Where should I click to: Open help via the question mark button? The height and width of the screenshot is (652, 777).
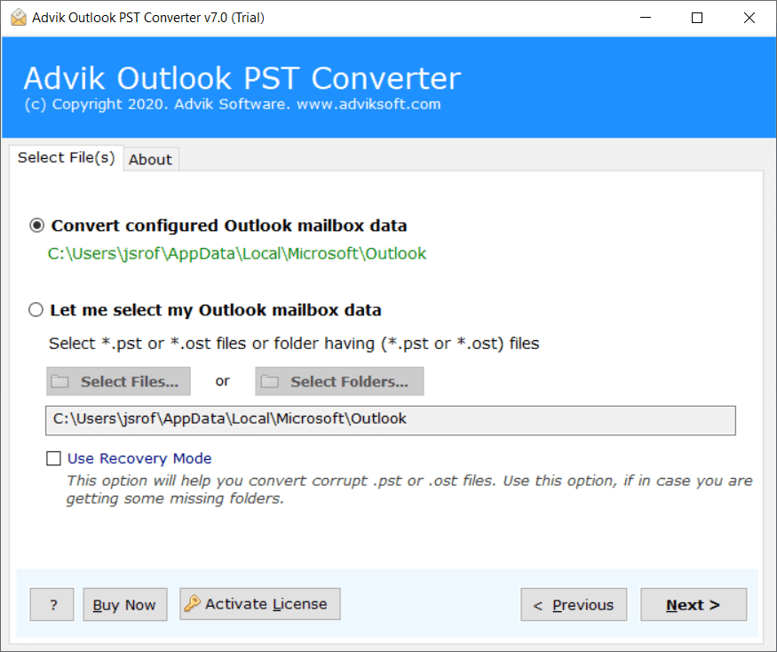[52, 604]
